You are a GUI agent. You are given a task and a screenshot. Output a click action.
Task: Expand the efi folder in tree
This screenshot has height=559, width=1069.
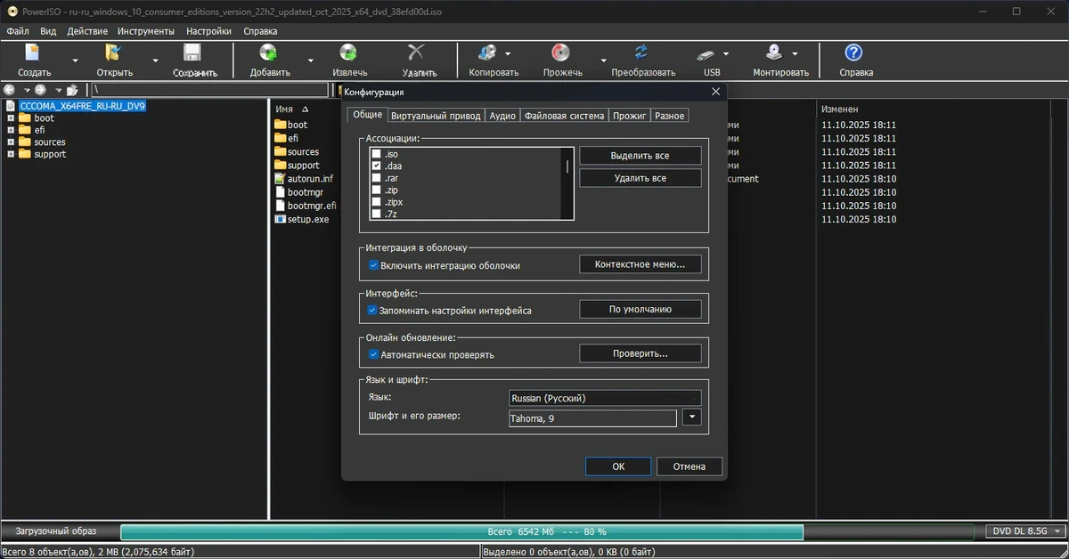pyautogui.click(x=11, y=130)
